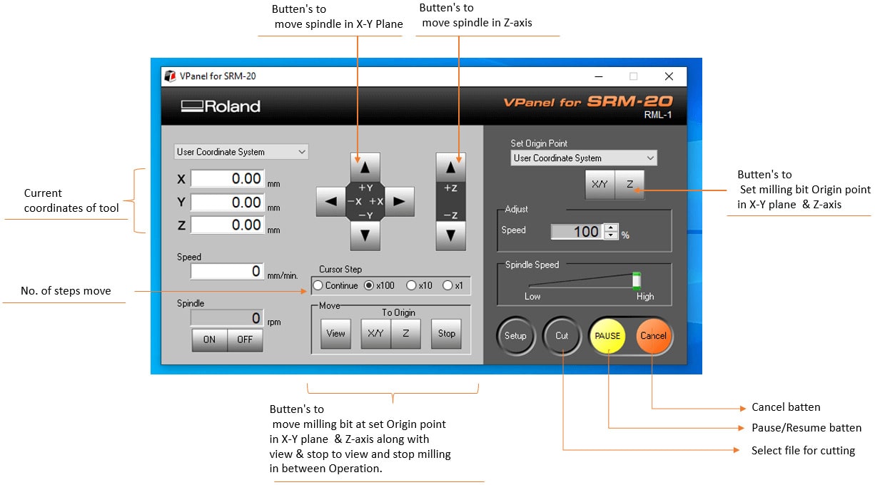Open Setup dialog

pos(515,336)
